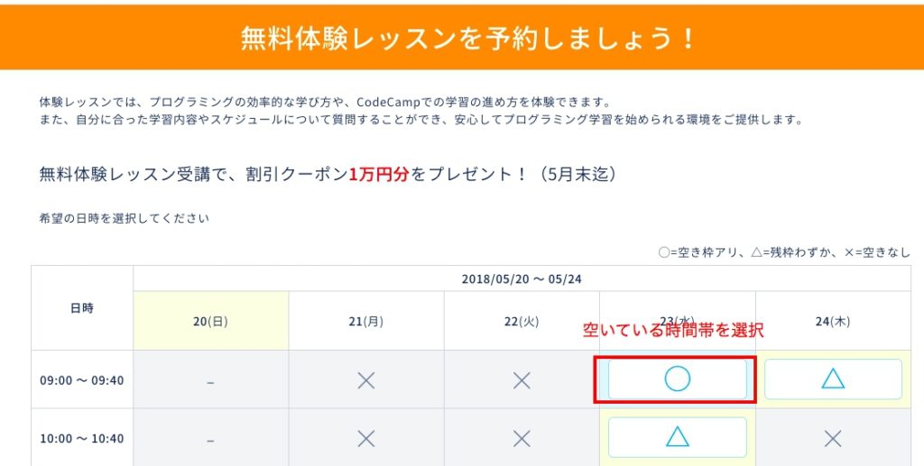Select the 21(月) column header
Image resolution: width=924 pixels, height=466 pixels.
point(365,322)
